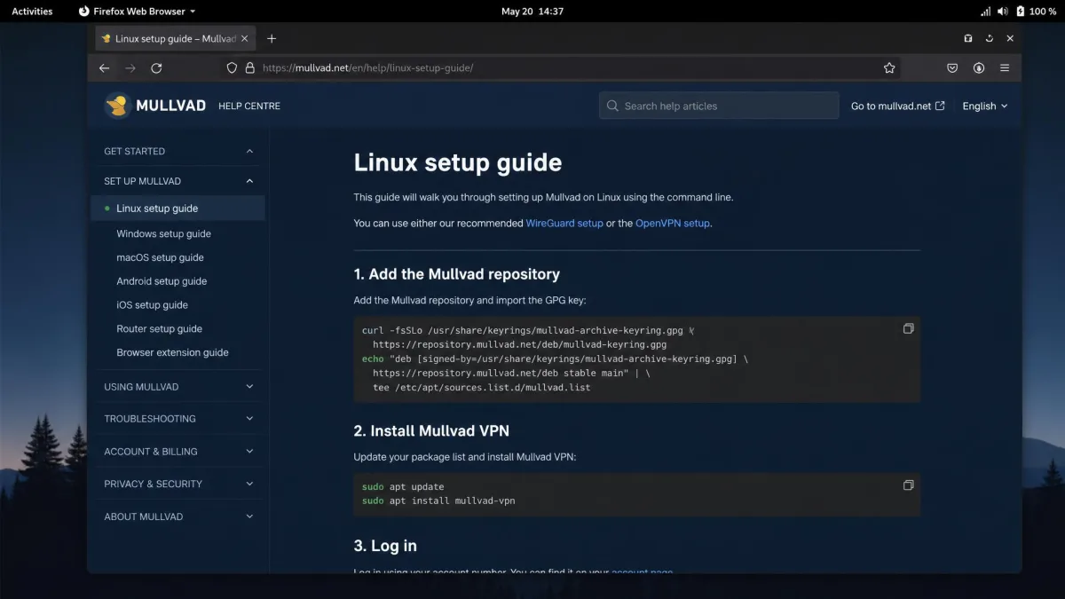Click the Linux setup guide page title
1065x599 pixels.
tap(458, 163)
